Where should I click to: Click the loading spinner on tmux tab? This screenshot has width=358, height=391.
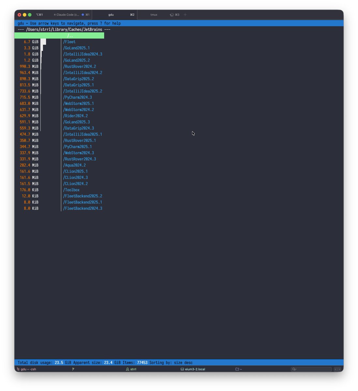tap(172, 15)
